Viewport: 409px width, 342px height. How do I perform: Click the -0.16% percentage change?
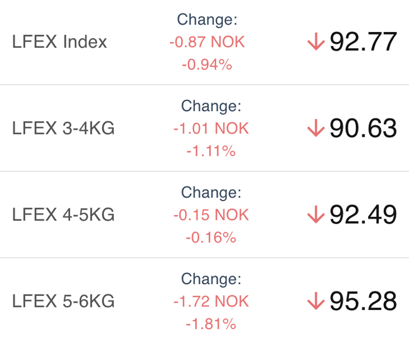click(x=211, y=237)
